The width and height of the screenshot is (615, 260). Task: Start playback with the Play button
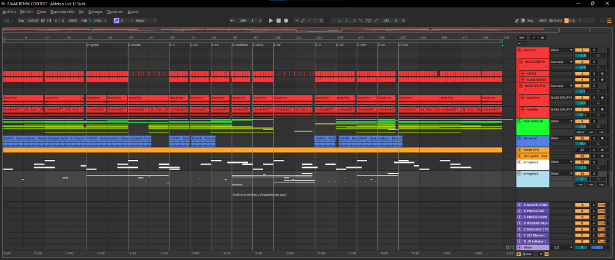pos(271,20)
